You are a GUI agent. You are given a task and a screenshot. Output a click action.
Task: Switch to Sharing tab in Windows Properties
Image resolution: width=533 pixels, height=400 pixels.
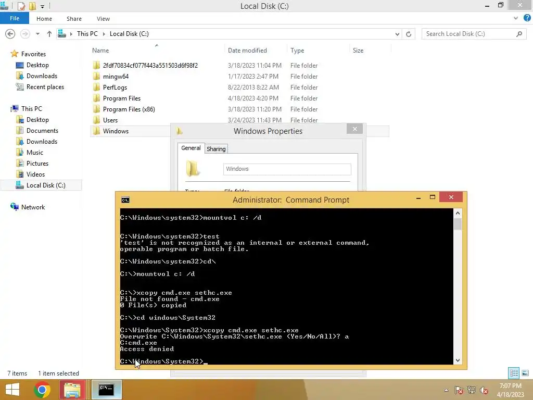point(216,148)
